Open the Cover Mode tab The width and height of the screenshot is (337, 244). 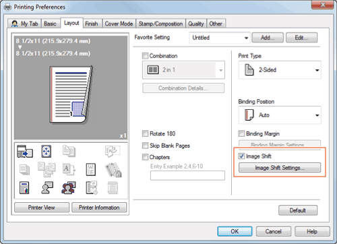click(x=119, y=24)
